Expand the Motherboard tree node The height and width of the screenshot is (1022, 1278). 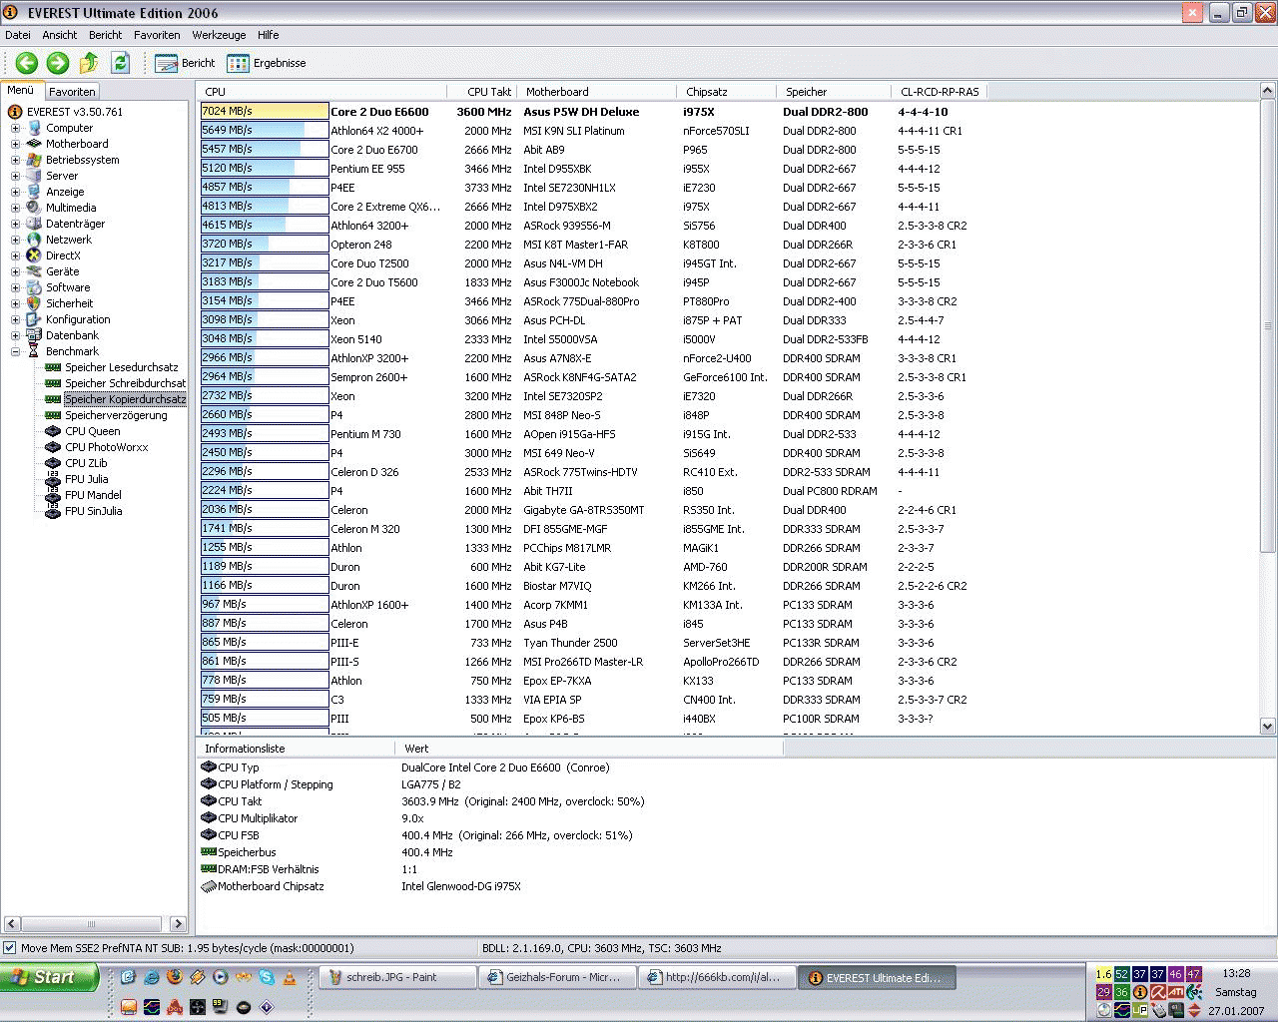(x=15, y=144)
